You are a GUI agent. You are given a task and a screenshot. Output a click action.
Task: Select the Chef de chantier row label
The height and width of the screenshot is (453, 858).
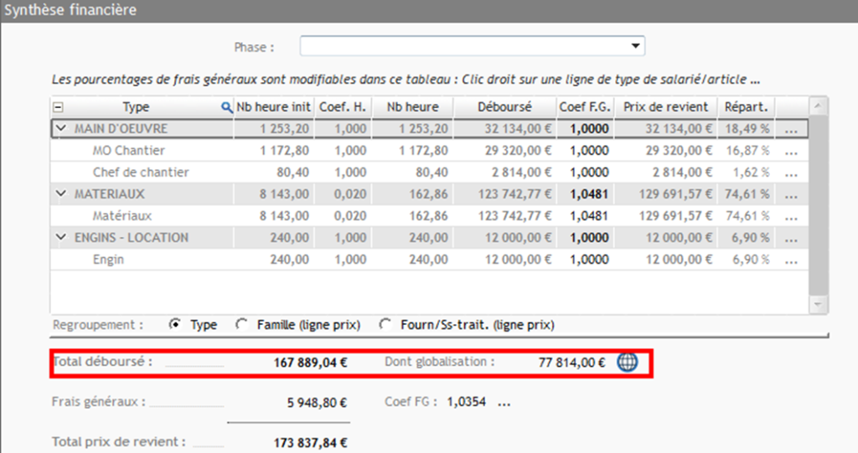click(141, 172)
